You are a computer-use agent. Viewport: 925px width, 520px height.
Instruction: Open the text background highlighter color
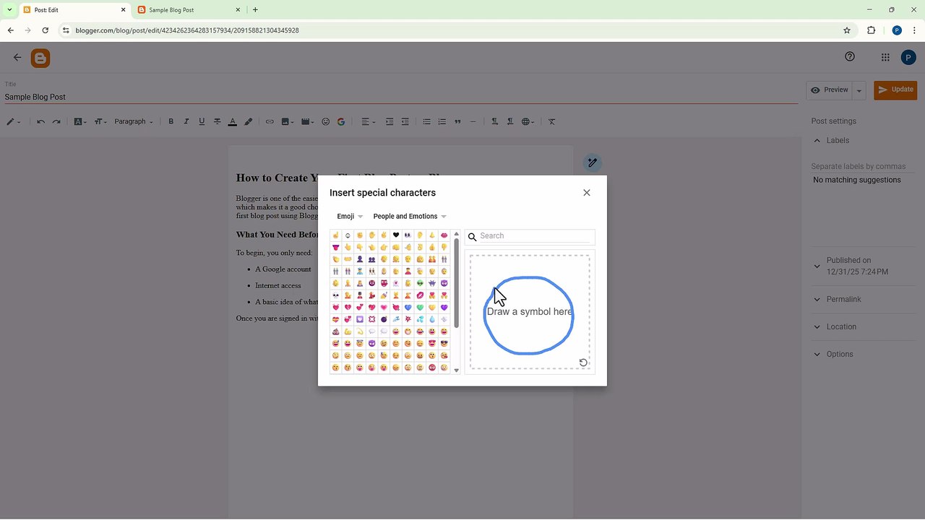[249, 121]
